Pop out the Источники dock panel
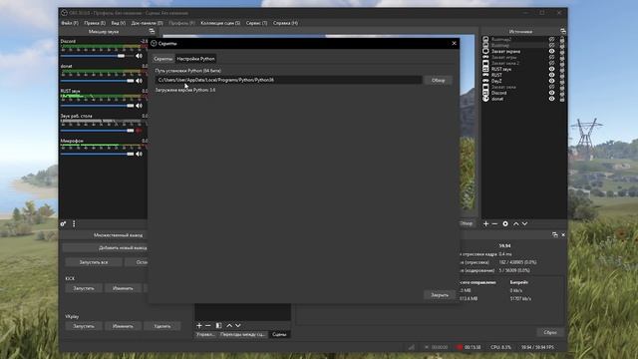The height and width of the screenshot is (359, 638). 563,31
